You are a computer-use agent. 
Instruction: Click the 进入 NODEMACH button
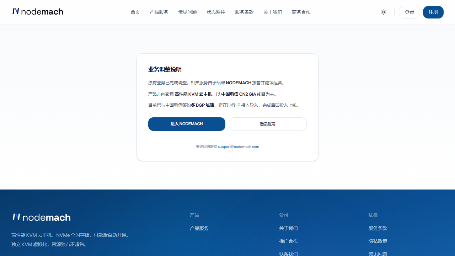pyautogui.click(x=187, y=124)
